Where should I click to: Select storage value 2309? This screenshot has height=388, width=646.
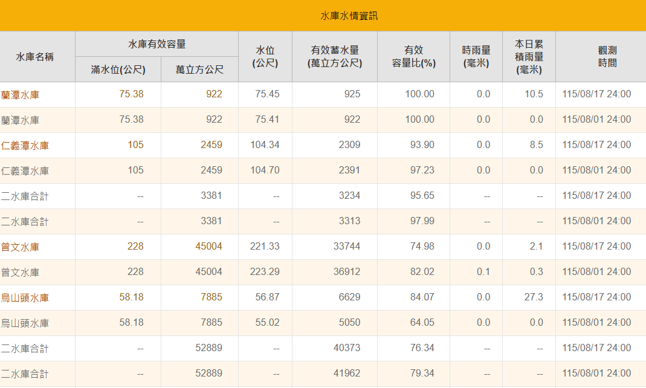coord(350,144)
